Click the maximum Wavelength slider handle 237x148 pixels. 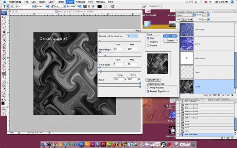(105, 56)
